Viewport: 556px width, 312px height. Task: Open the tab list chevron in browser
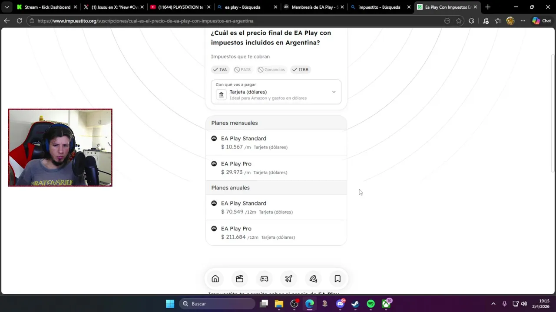(7, 7)
